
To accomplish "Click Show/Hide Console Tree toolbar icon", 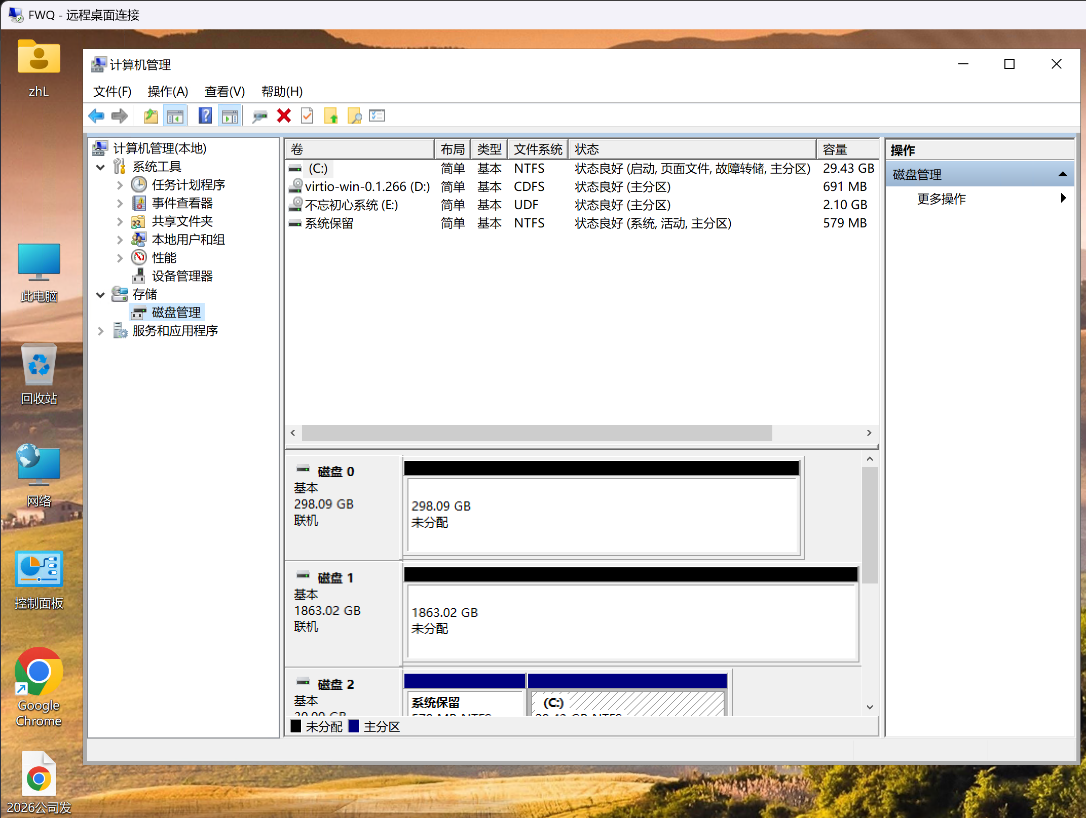I will click(175, 116).
